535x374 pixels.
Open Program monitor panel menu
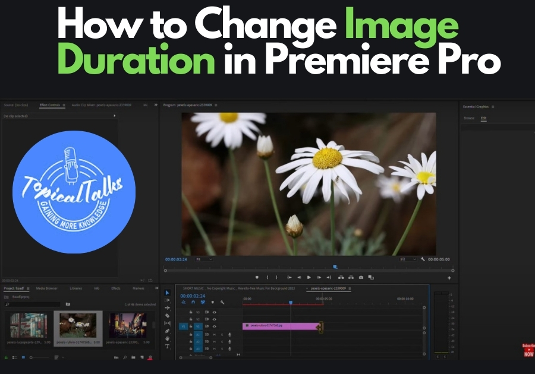pyautogui.click(x=216, y=105)
